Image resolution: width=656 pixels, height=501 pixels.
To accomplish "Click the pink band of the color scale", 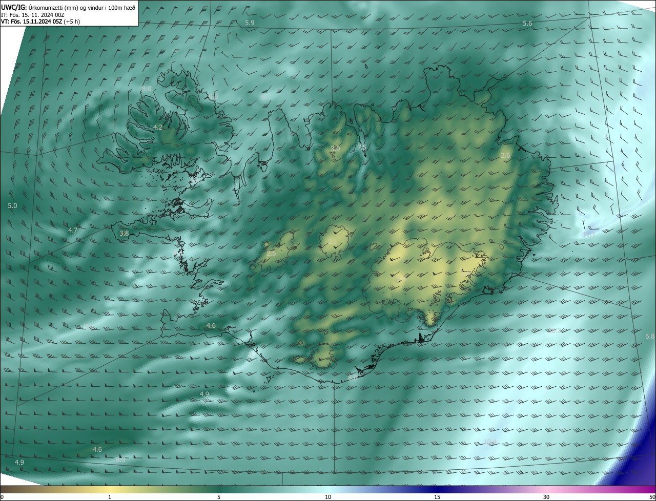I will (x=546, y=490).
